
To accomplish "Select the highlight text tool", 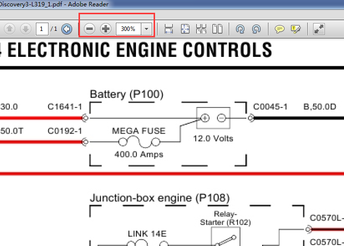I will click(295, 29).
